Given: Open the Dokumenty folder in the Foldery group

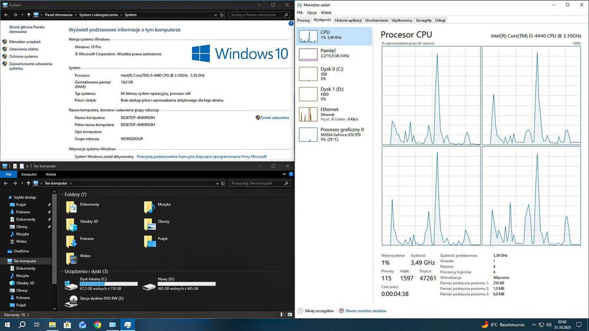Looking at the screenshot, I should pos(82,206).
